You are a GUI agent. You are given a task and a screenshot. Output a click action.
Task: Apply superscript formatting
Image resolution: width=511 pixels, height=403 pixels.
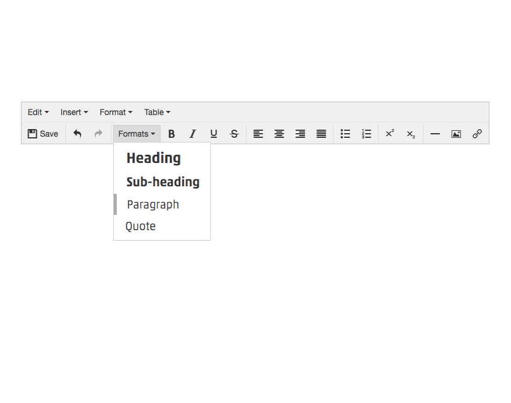[x=390, y=134]
